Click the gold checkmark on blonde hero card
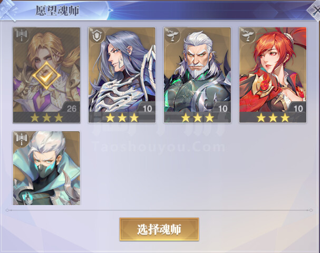The width and height of the screenshot is (320, 253). click(x=46, y=76)
